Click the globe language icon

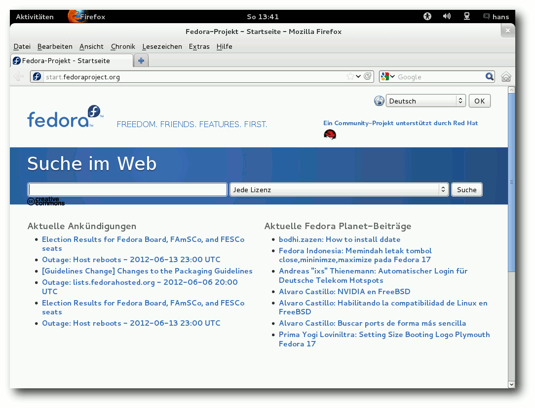[x=379, y=101]
